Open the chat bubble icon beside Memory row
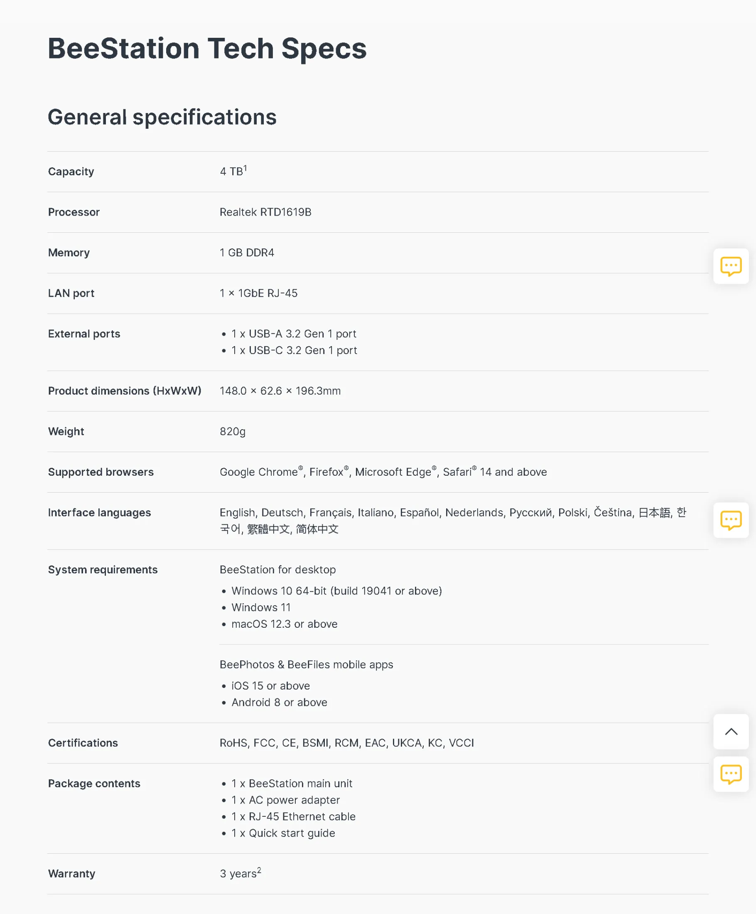The height and width of the screenshot is (914, 756). [731, 266]
